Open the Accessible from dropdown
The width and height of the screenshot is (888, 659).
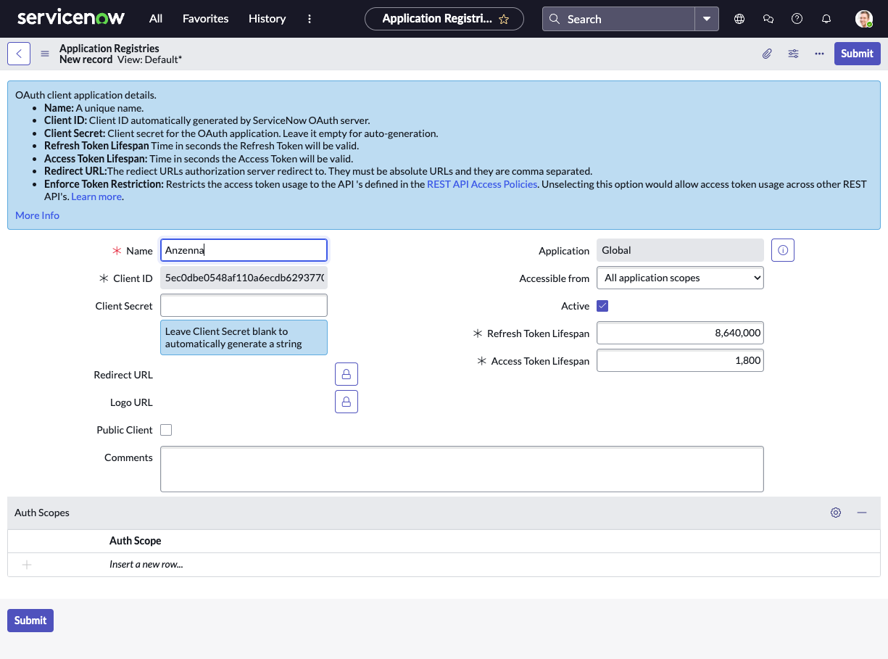tap(680, 278)
